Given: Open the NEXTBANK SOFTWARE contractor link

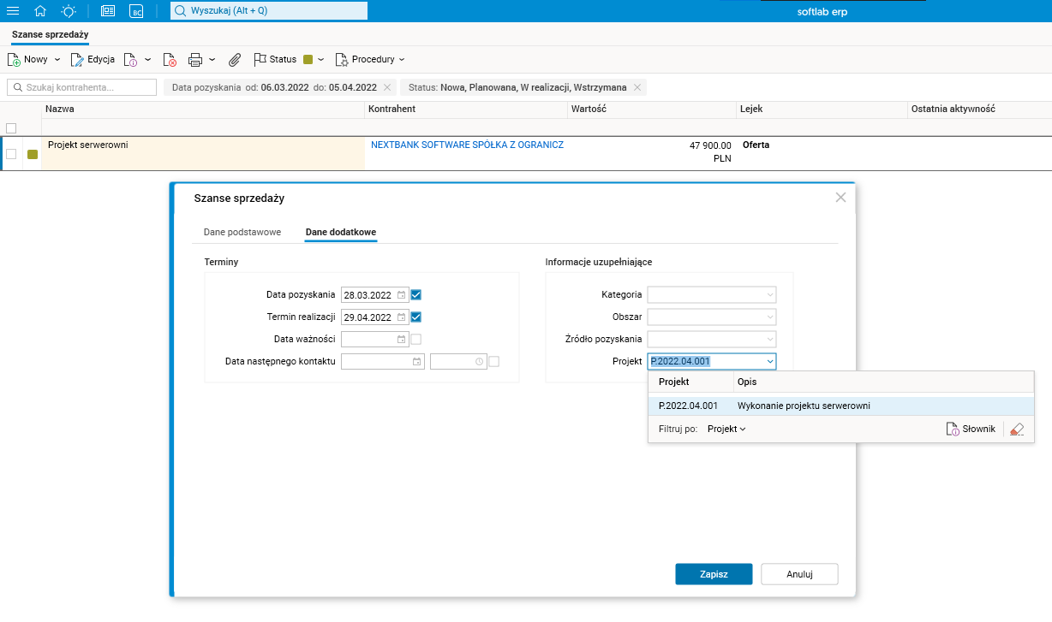Looking at the screenshot, I should (467, 145).
